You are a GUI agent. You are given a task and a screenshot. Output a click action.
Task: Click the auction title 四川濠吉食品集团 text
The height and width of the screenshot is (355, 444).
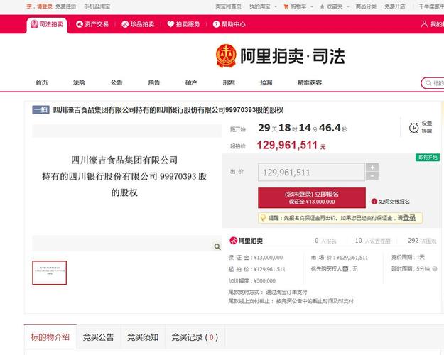point(168,109)
